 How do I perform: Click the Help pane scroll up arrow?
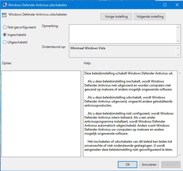180,73
